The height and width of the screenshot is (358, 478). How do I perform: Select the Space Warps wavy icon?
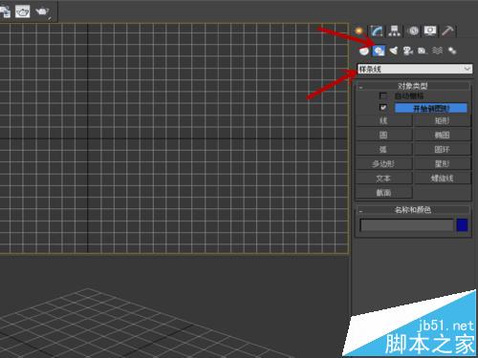pyautogui.click(x=438, y=51)
